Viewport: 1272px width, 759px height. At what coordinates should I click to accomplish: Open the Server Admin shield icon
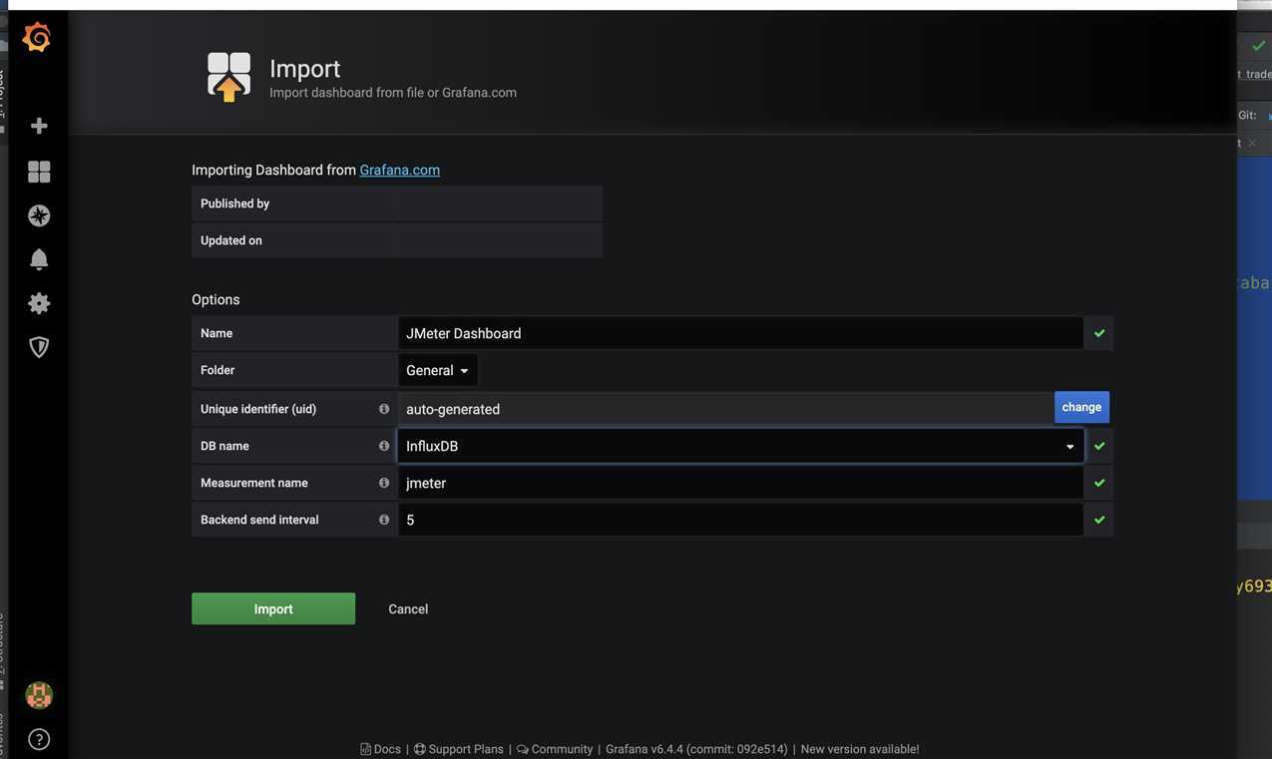tap(39, 347)
